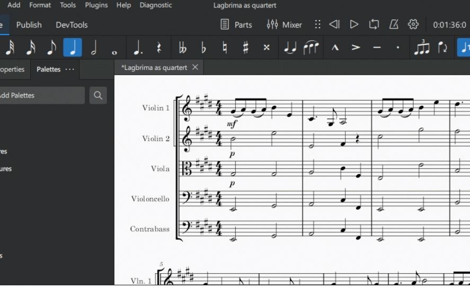
Task: Select the quarter note duration
Action: 73,48
